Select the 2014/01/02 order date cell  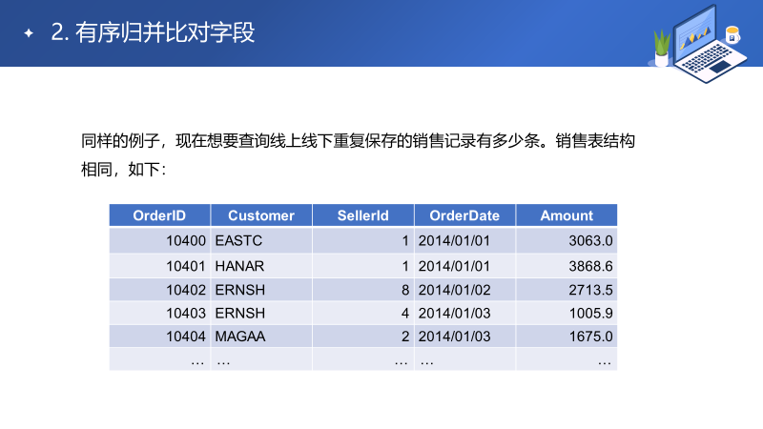click(464, 289)
